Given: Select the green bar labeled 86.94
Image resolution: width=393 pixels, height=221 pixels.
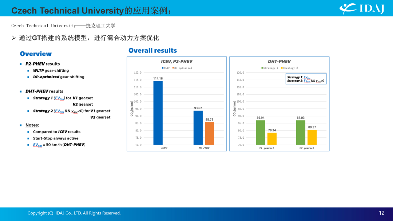Looking at the screenshot, I should (x=261, y=133).
